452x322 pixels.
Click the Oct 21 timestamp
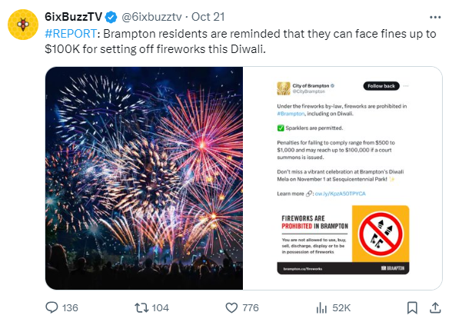tap(208, 17)
